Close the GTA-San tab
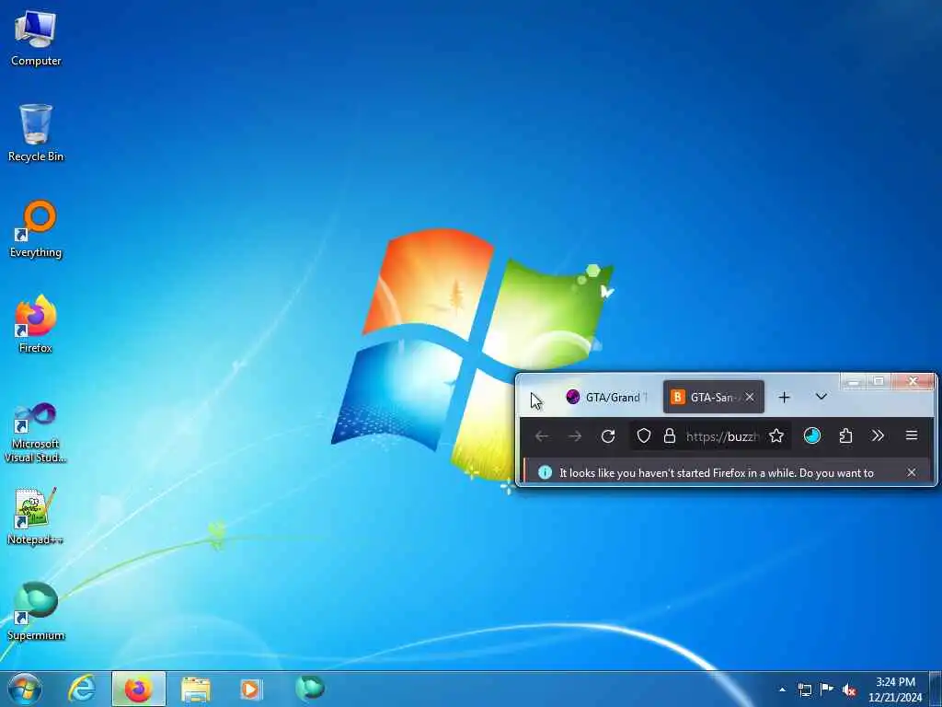The image size is (942, 707). pyautogui.click(x=750, y=397)
